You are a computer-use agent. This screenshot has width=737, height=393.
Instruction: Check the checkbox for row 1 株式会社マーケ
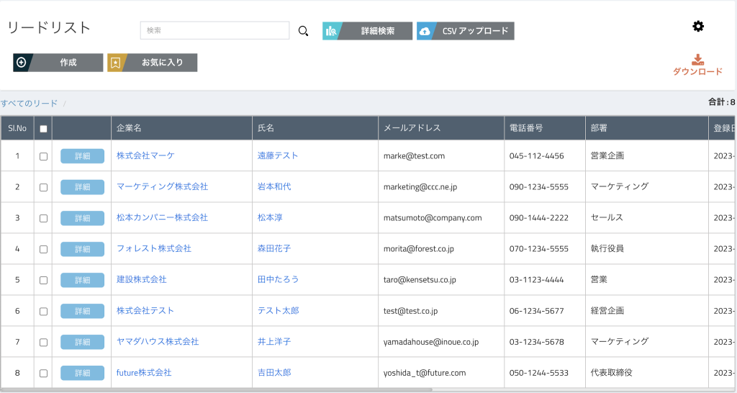pyautogui.click(x=43, y=156)
